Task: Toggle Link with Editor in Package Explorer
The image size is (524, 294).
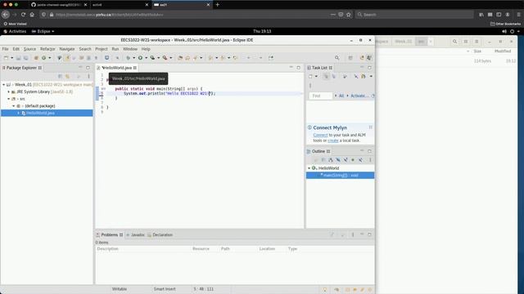Action: (x=68, y=76)
